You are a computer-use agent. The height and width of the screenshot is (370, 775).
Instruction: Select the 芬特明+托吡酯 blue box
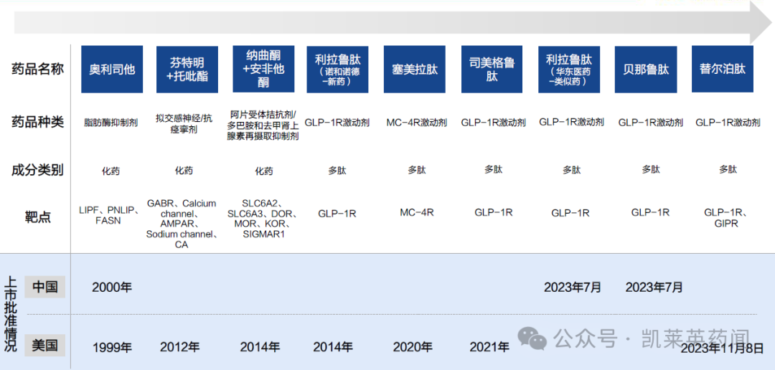pos(187,70)
